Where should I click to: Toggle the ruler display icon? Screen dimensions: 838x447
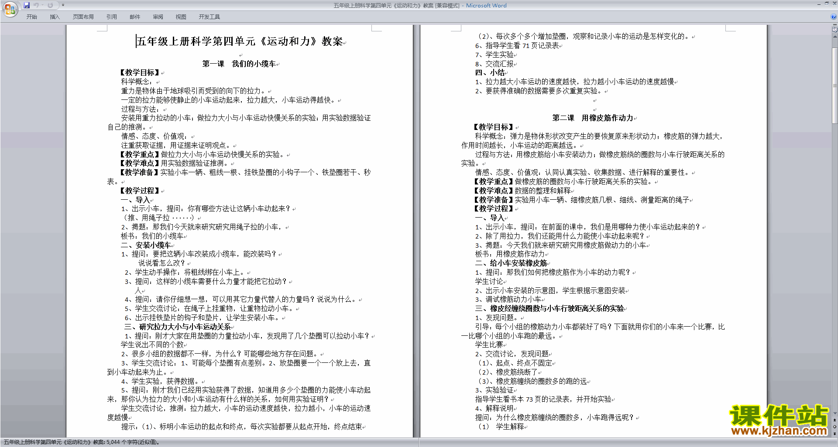[x=835, y=30]
